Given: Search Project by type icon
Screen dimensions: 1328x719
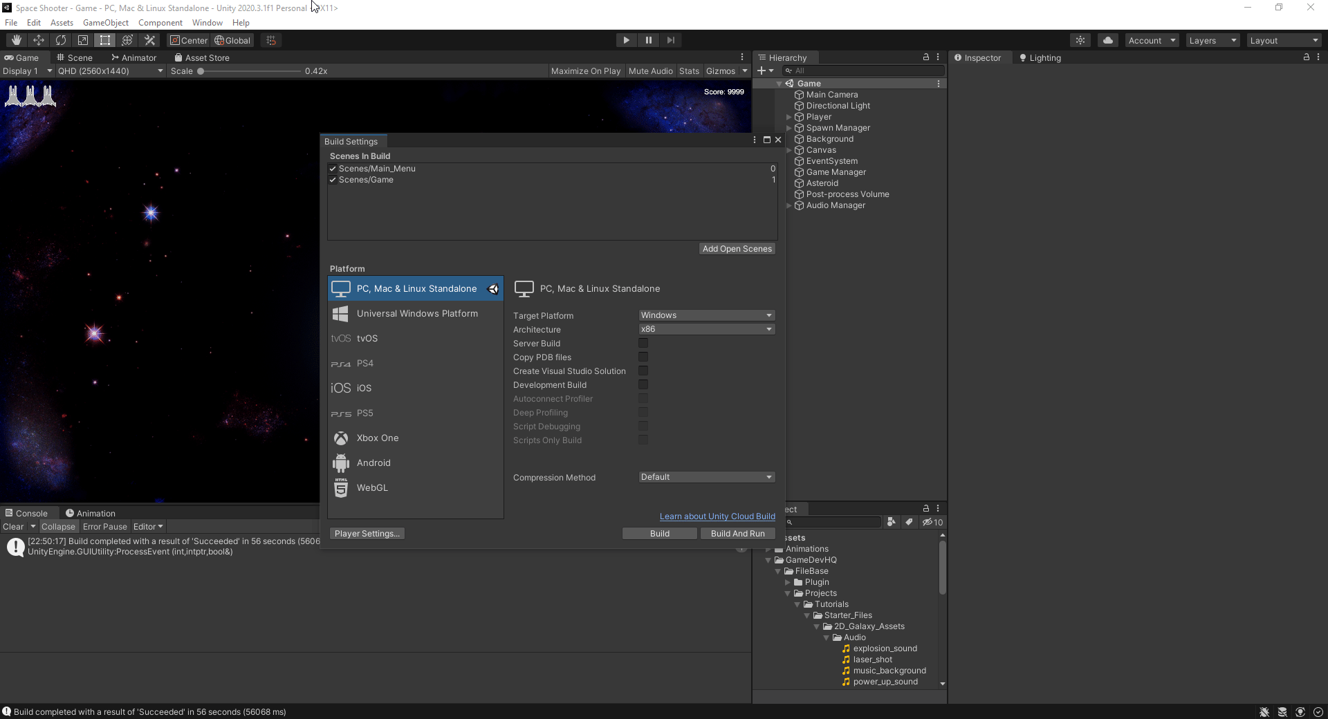Looking at the screenshot, I should point(892,522).
